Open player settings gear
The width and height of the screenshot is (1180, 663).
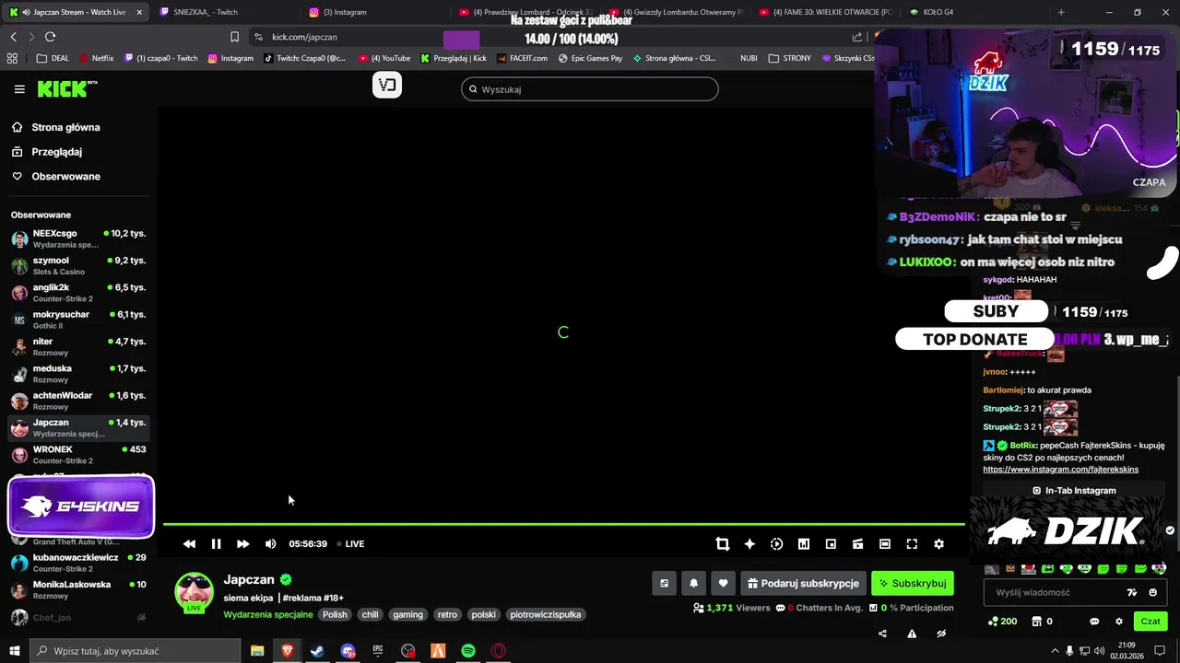click(938, 544)
